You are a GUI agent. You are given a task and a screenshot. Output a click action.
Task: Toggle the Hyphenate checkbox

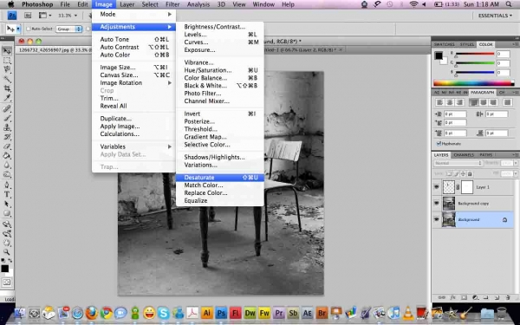439,144
